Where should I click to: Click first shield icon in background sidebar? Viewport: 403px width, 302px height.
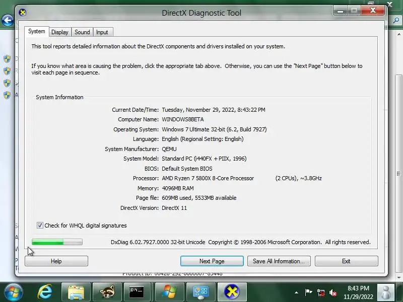pyautogui.click(x=7, y=59)
